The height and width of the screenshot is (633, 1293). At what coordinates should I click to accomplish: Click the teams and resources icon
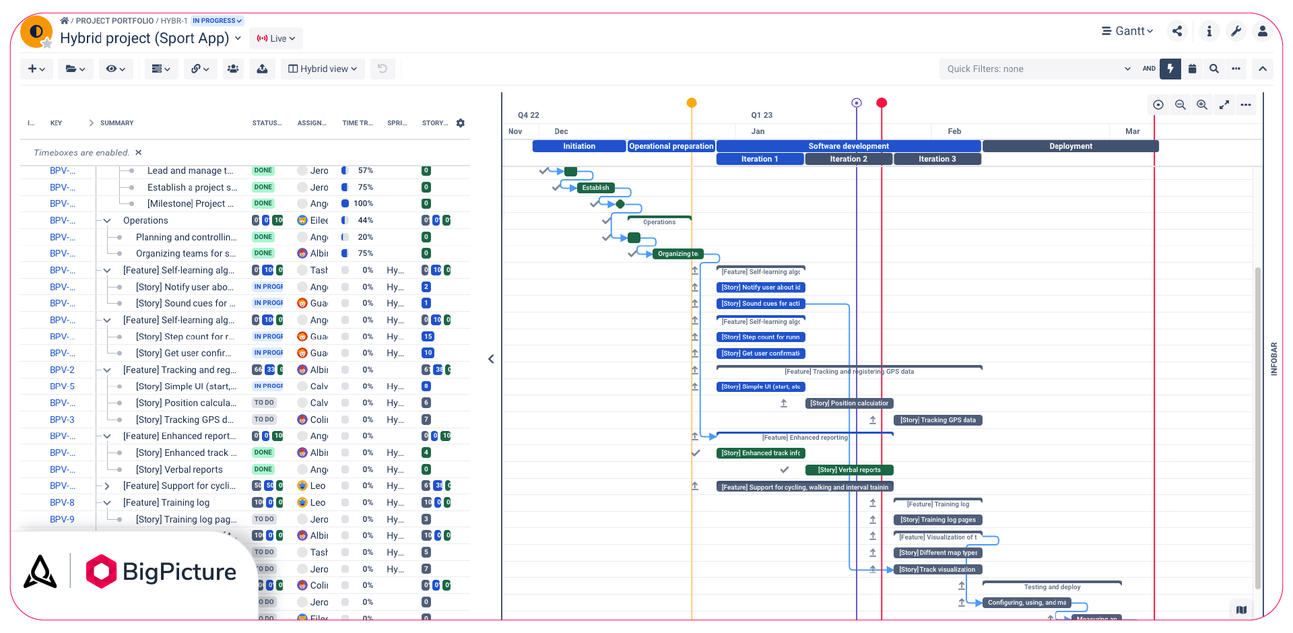pyautogui.click(x=233, y=69)
